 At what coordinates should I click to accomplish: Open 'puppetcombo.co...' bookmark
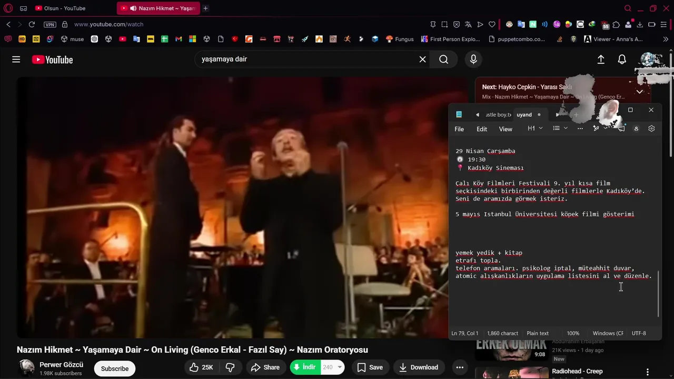(517, 39)
